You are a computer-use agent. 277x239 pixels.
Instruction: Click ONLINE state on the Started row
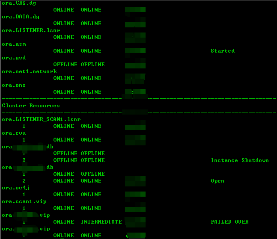click(91, 51)
